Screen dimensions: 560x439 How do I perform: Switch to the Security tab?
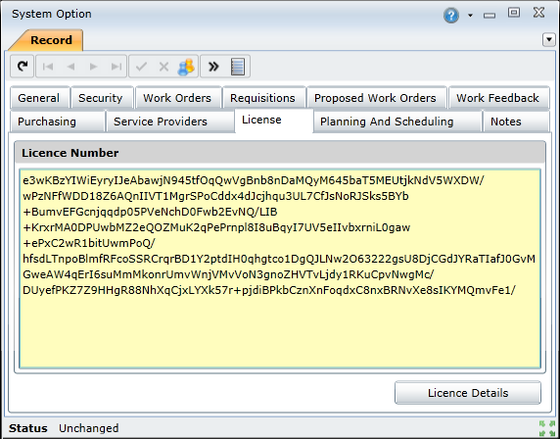pos(102,98)
